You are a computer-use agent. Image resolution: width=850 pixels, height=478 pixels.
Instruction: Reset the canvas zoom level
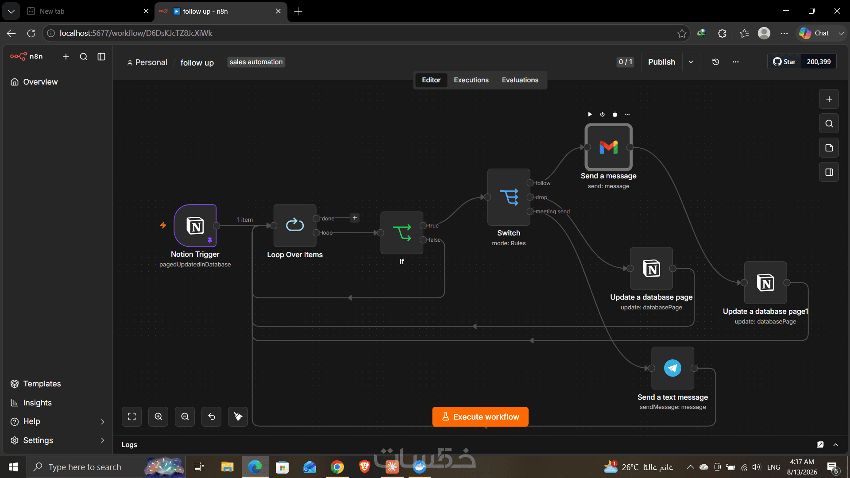coord(212,416)
